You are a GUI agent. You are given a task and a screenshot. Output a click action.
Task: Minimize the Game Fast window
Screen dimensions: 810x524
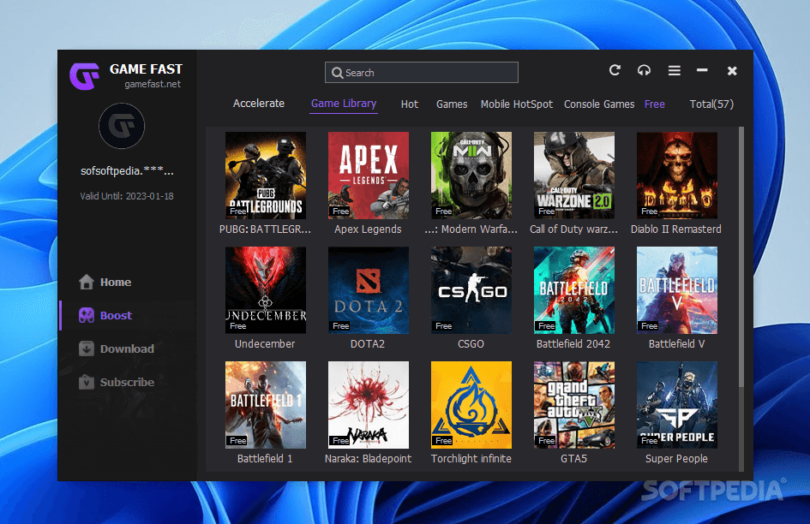(x=702, y=70)
